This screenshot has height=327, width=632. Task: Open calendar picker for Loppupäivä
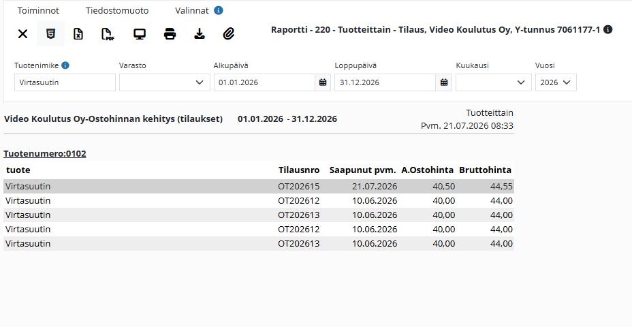pyautogui.click(x=444, y=82)
